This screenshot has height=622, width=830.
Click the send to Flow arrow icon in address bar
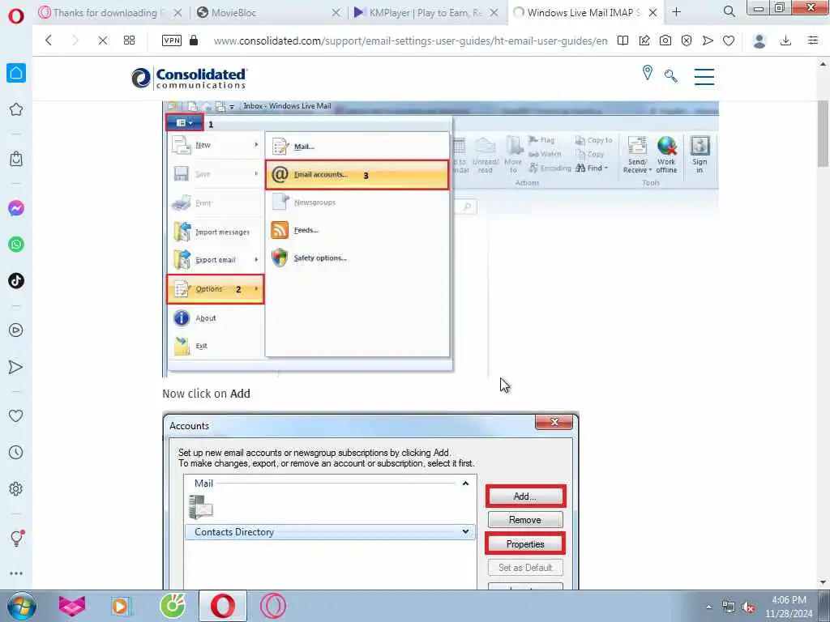708,40
